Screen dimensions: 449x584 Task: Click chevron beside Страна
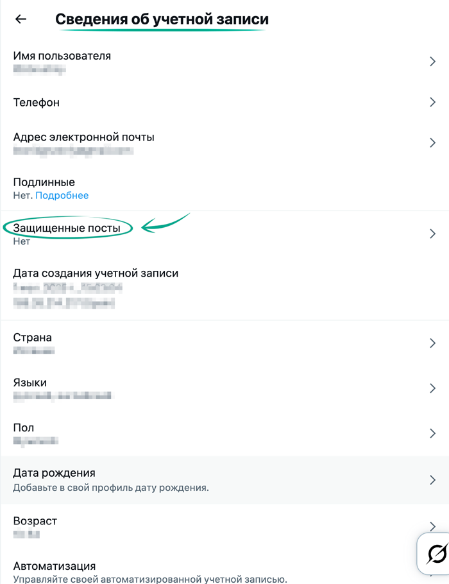click(433, 343)
